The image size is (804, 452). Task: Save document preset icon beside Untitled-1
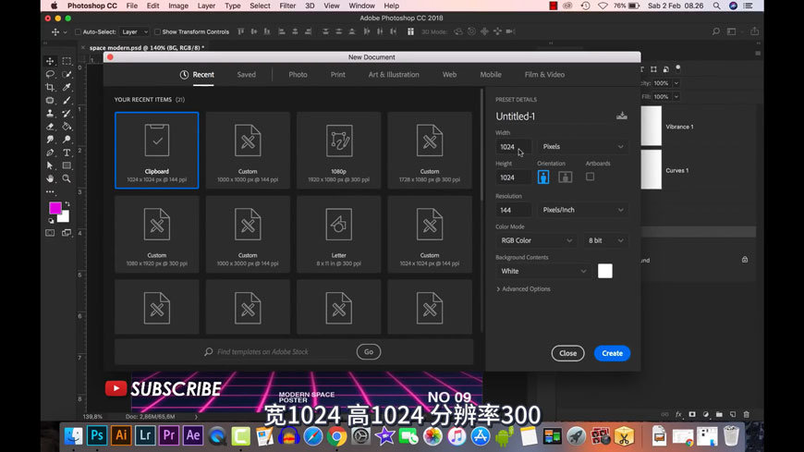[621, 116]
